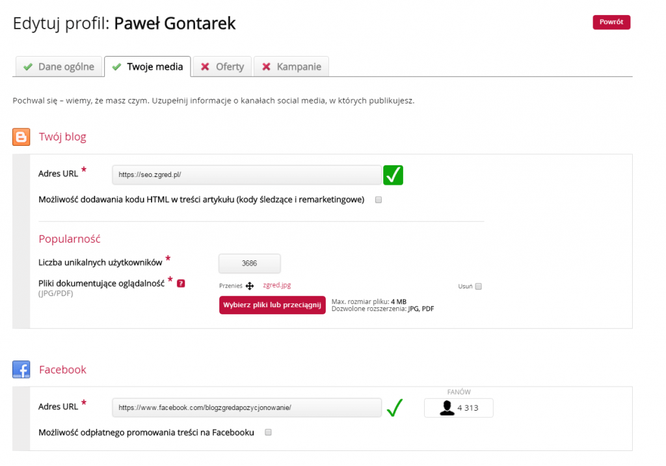This screenshot has width=666, height=466.
Task: Click the red X on Oferty tab
Action: point(206,67)
